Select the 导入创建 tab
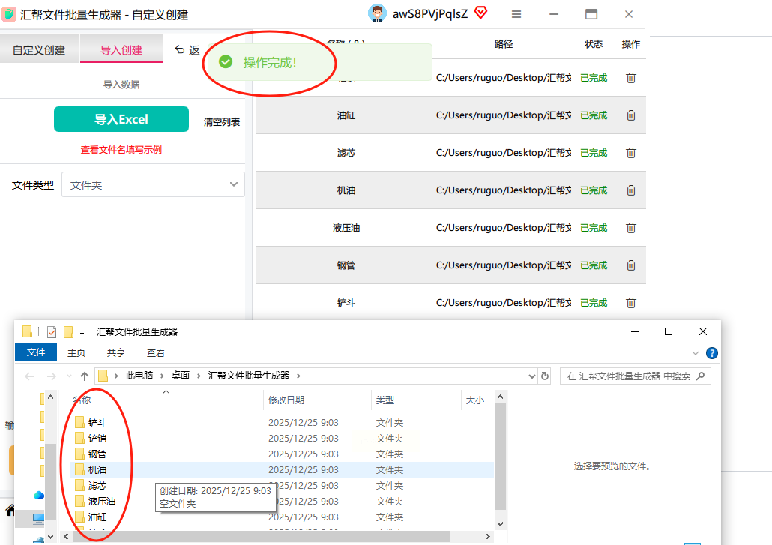The height and width of the screenshot is (545, 772). [x=121, y=49]
